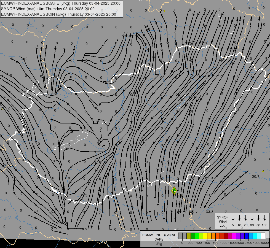
Task: Click the ECMWF-INDEX-ANAL CAPE legend title
Action: coord(159,237)
